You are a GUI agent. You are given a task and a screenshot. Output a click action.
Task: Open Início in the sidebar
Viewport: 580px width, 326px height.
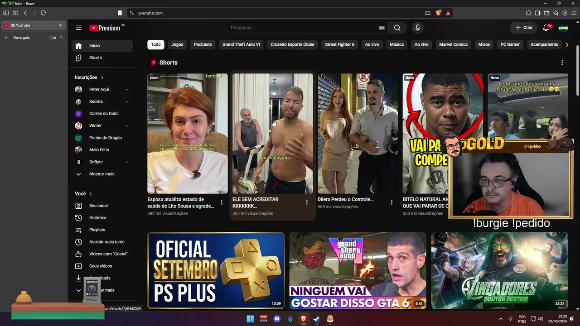(102, 46)
